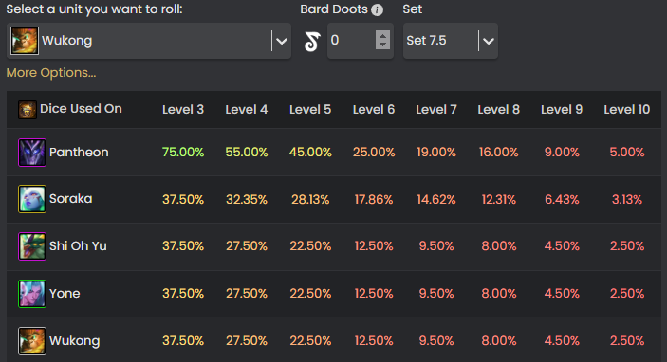Click Soraka's 32.35% Level 4 value
Viewport: 667px width, 362px height.
pyautogui.click(x=247, y=199)
